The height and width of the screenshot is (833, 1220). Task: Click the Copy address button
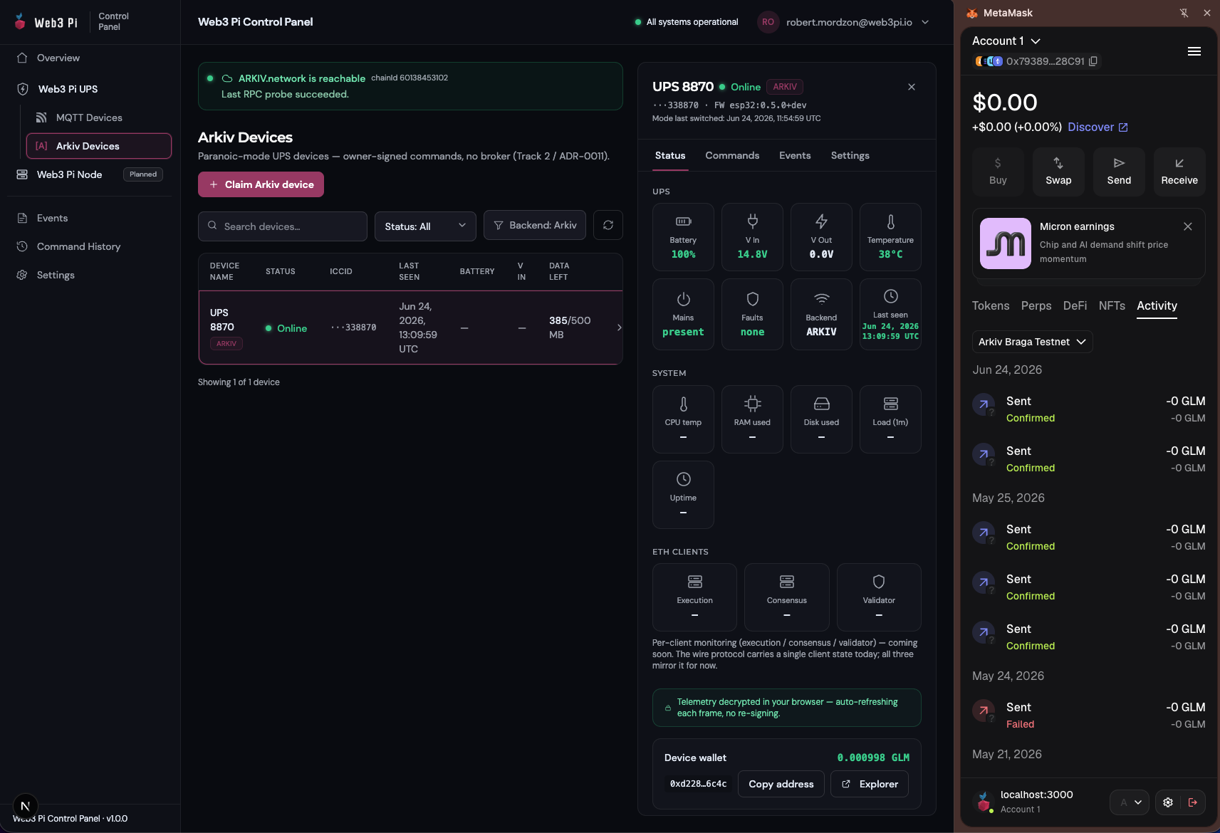(781, 784)
